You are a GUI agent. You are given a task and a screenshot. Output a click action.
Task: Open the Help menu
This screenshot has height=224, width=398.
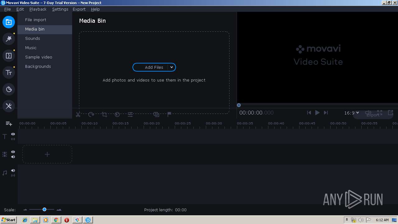click(x=95, y=9)
